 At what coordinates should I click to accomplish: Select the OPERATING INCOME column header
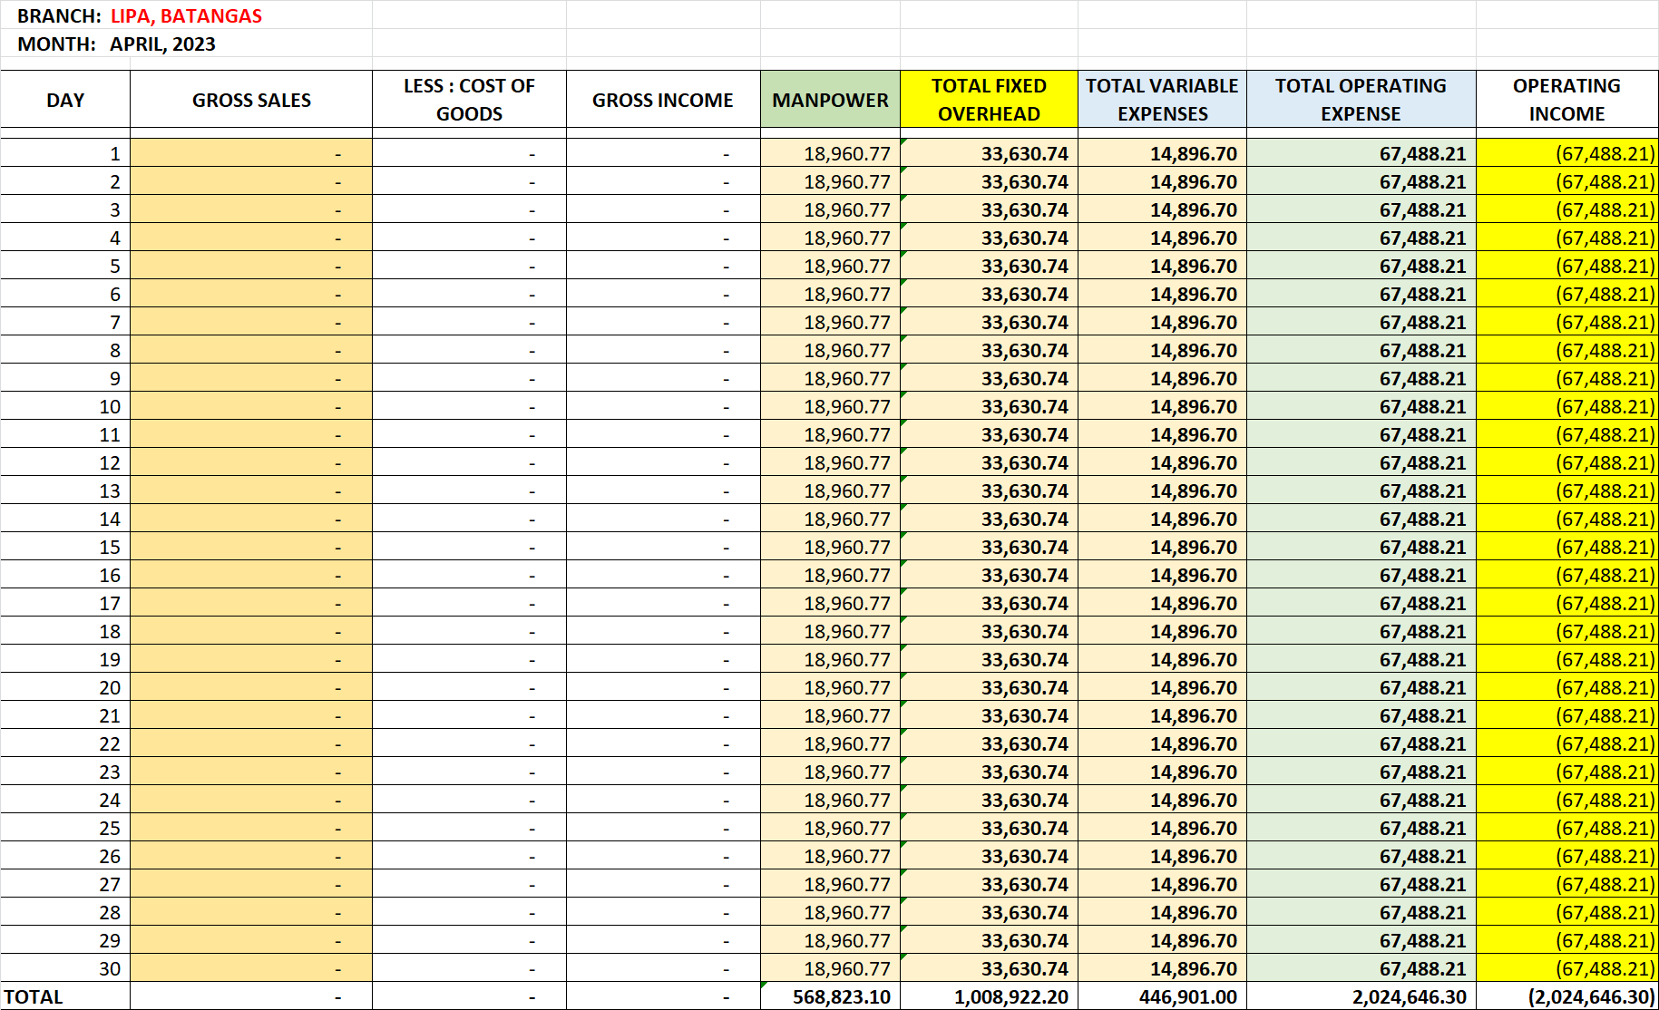[x=1566, y=100]
